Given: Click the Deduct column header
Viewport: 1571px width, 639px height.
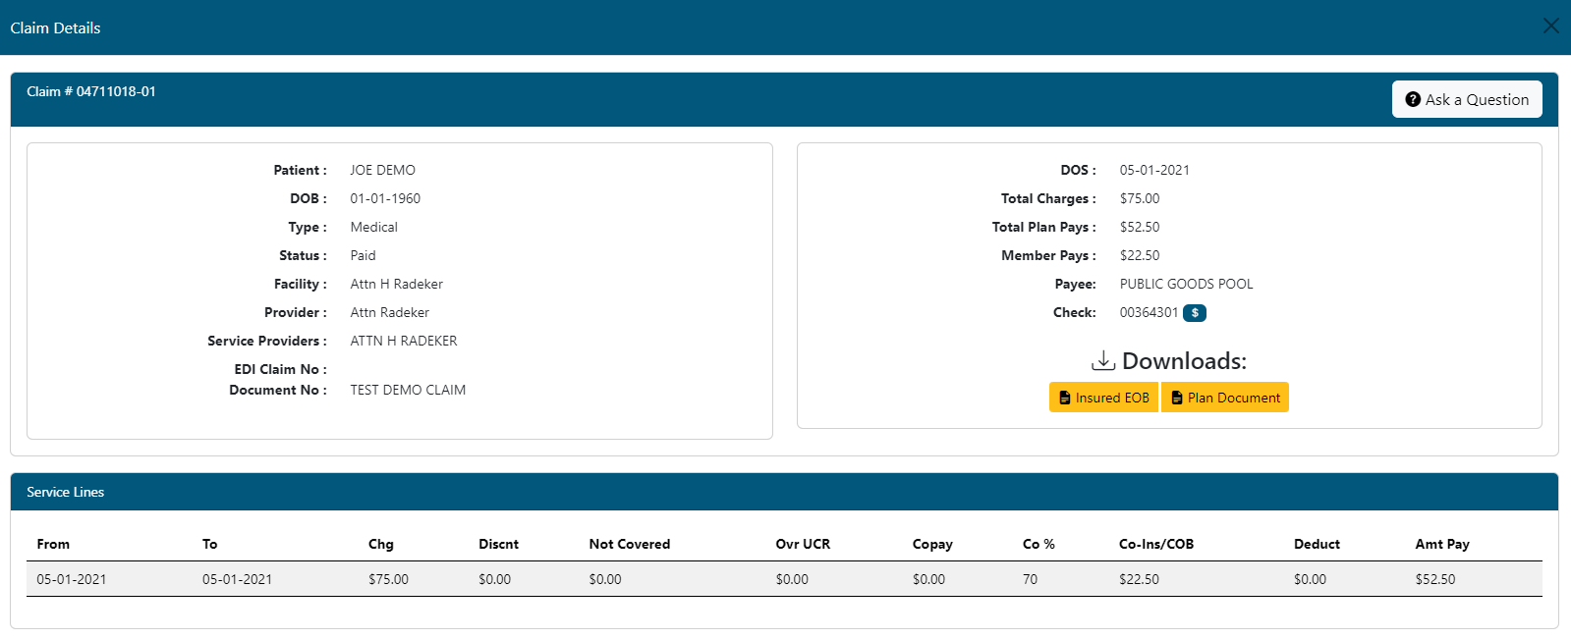Looking at the screenshot, I should click(1317, 544).
